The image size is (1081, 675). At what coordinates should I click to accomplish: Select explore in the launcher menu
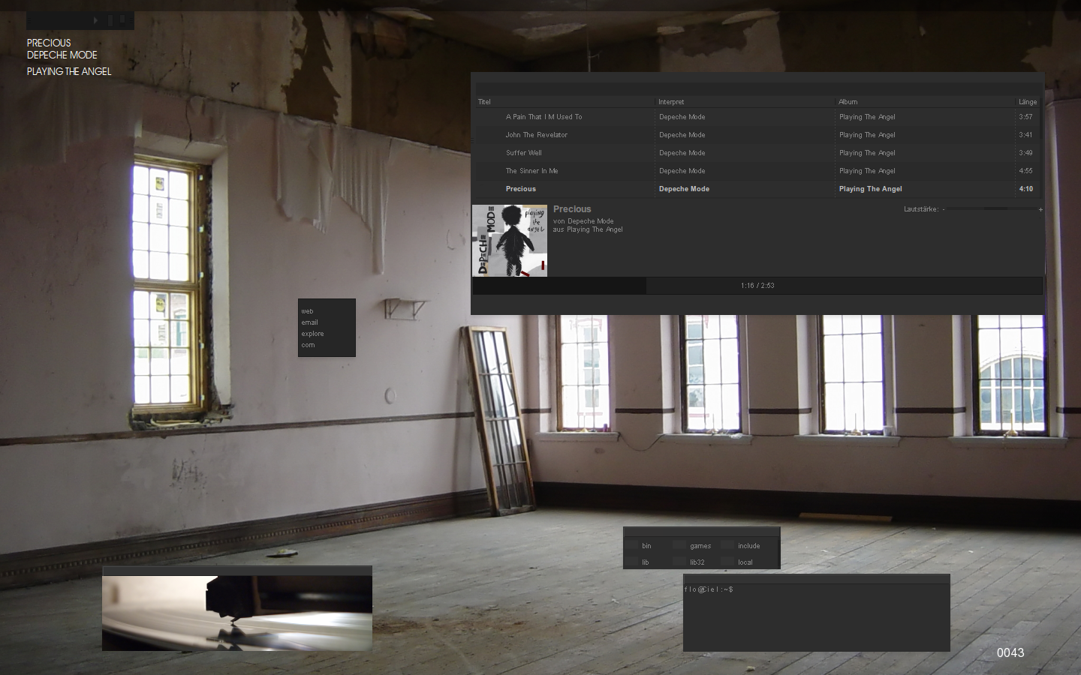click(312, 334)
